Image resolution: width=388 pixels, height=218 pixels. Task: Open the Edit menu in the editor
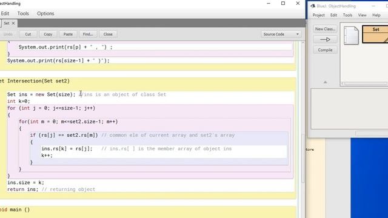pyautogui.click(x=5, y=13)
